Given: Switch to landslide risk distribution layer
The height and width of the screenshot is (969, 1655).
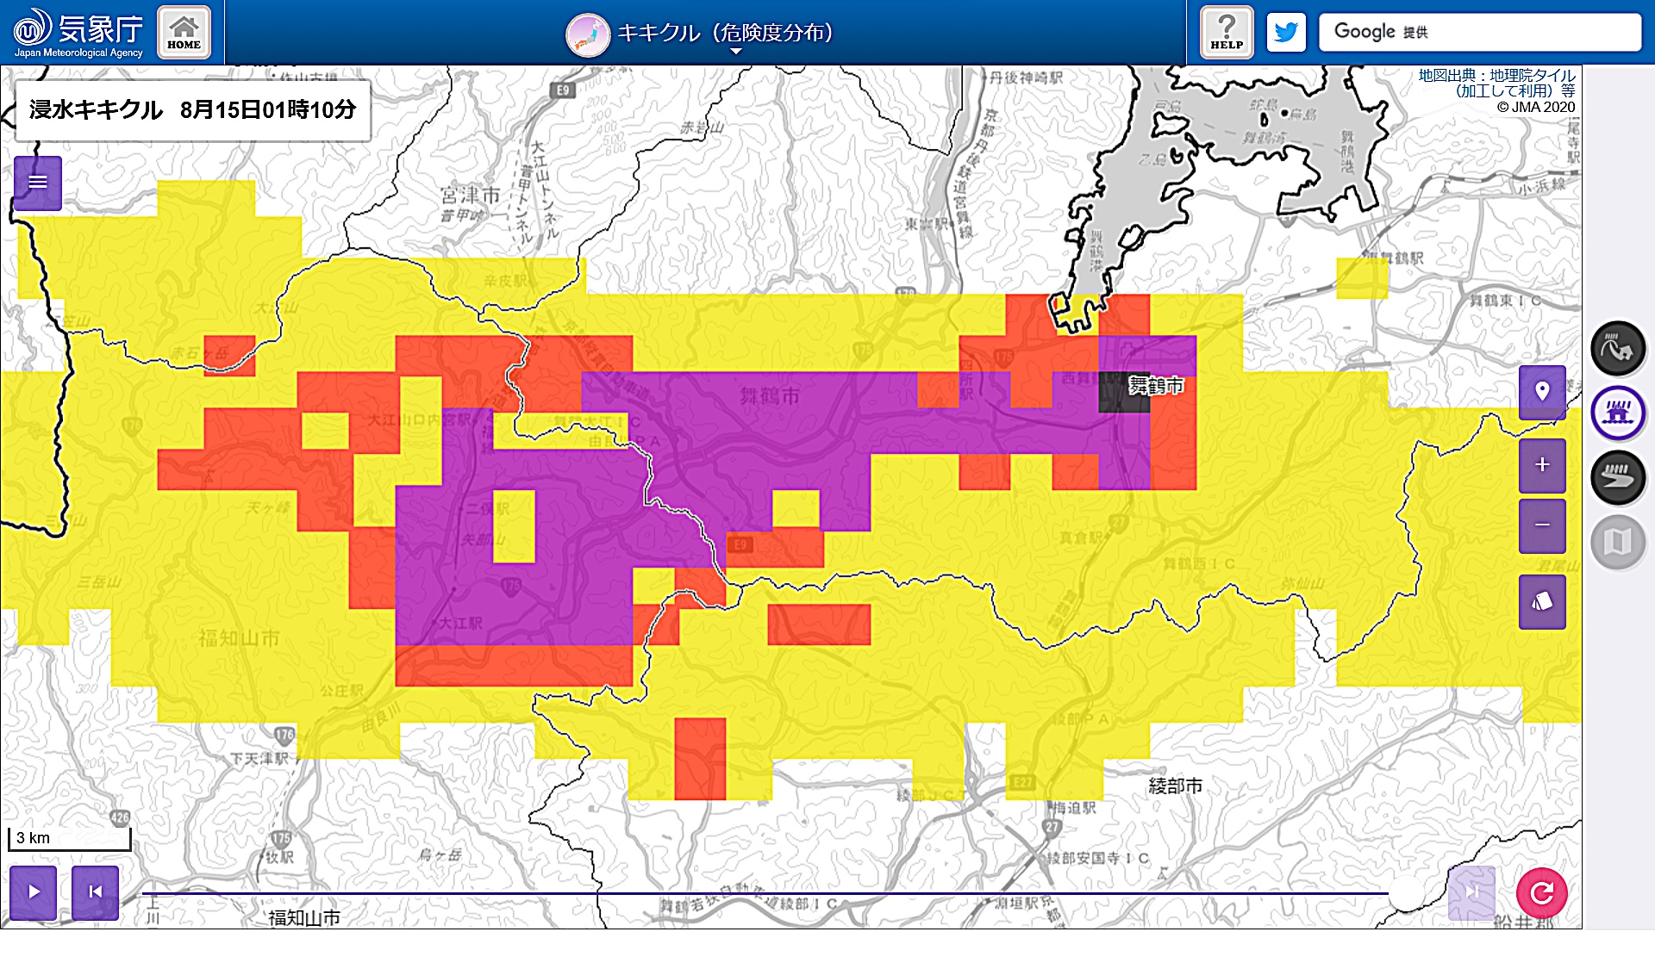Looking at the screenshot, I should [x=1618, y=349].
